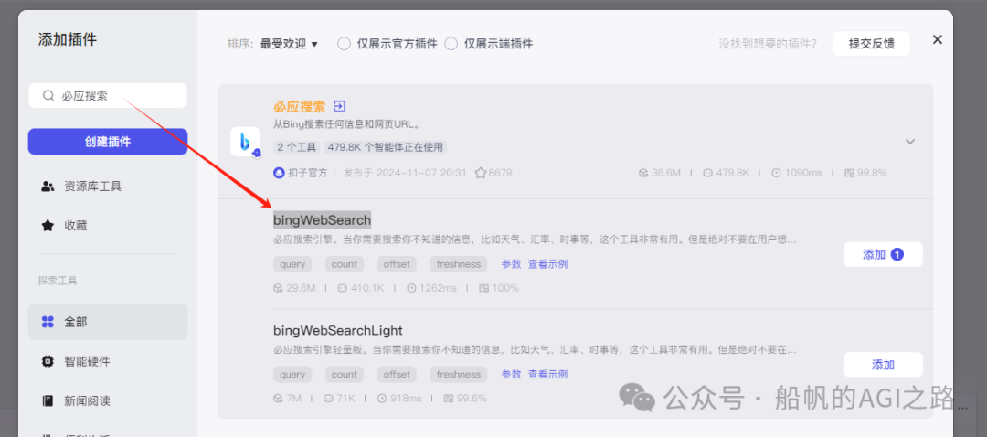Click the freshness tag under bingWebSearch
The width and height of the screenshot is (987, 437).
click(458, 264)
